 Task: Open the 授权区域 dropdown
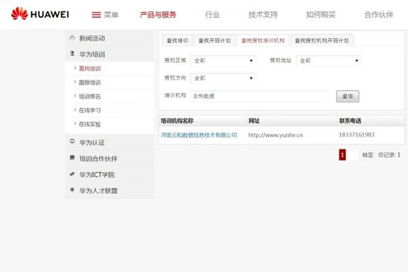point(223,61)
